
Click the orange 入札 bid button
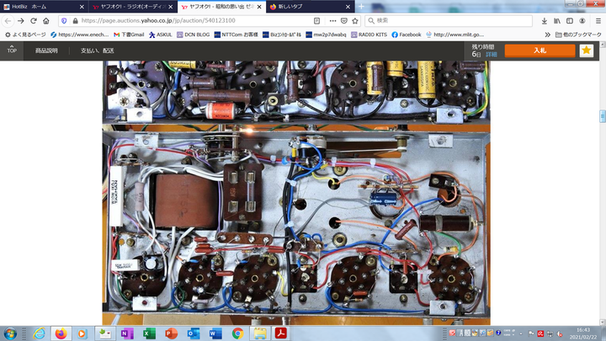(x=540, y=51)
